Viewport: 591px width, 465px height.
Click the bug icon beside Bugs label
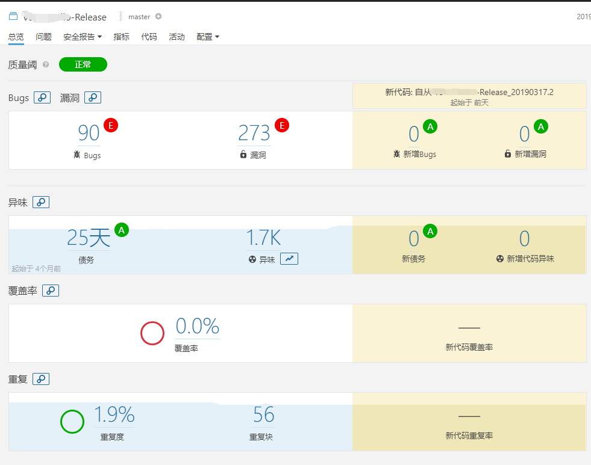pyautogui.click(x=77, y=154)
